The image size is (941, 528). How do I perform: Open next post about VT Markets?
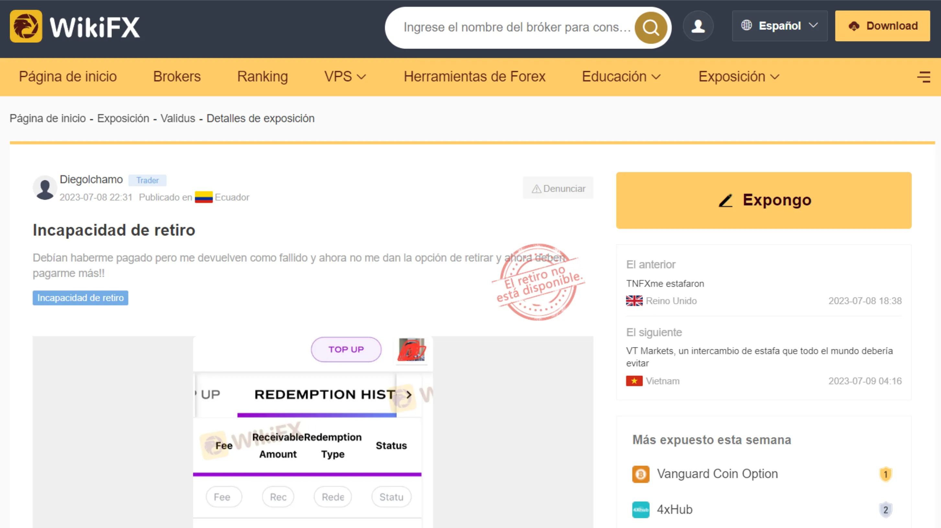coord(760,357)
